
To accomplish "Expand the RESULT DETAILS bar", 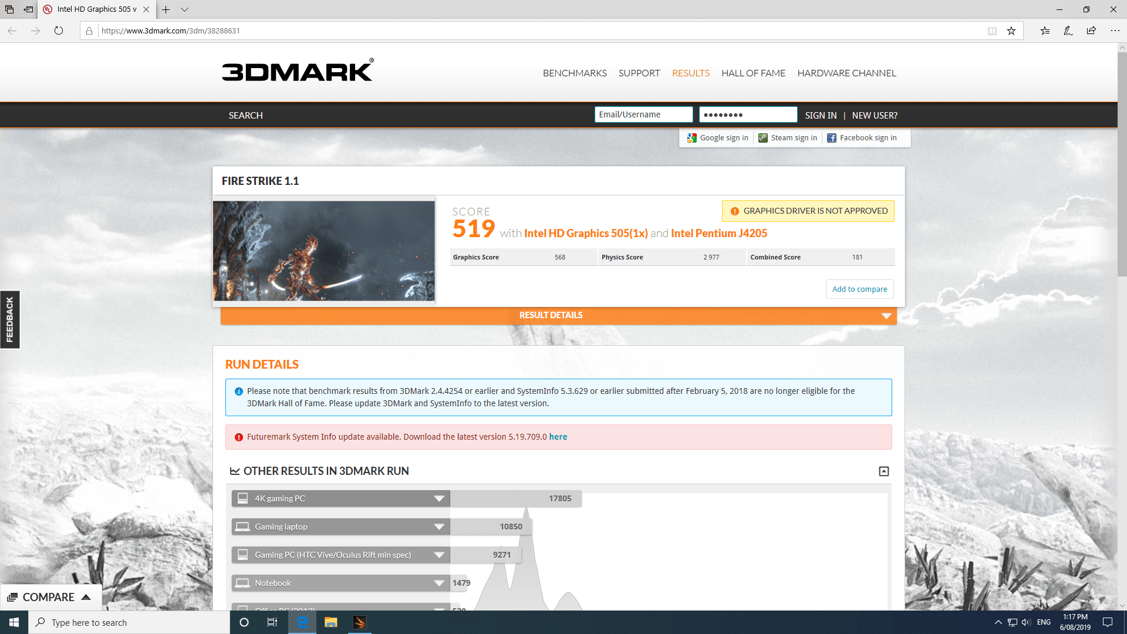I will [x=558, y=316].
